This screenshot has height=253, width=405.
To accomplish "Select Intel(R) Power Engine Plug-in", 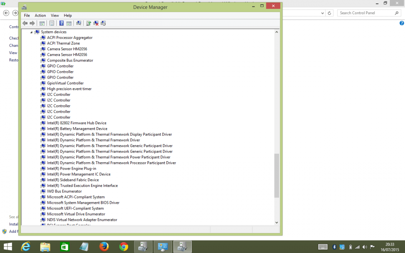I will pyautogui.click(x=72, y=169).
